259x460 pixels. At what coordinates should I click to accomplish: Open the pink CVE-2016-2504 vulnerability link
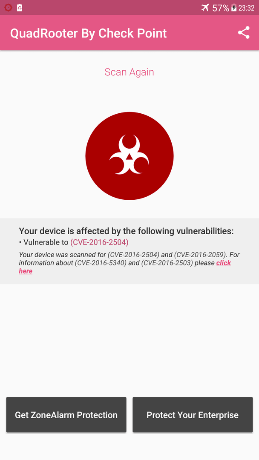99,242
